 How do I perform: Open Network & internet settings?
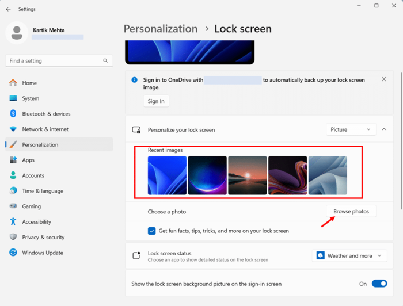(x=59, y=129)
